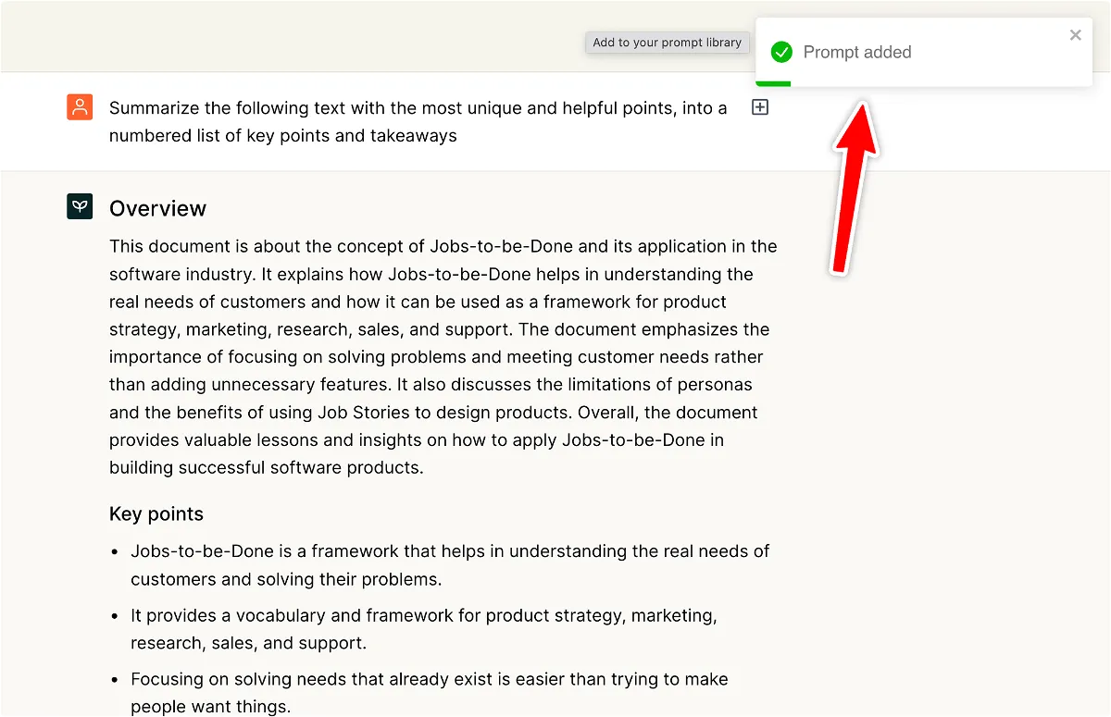Click the "Prompt added" notification text
This screenshot has width=1111, height=717.
857,53
